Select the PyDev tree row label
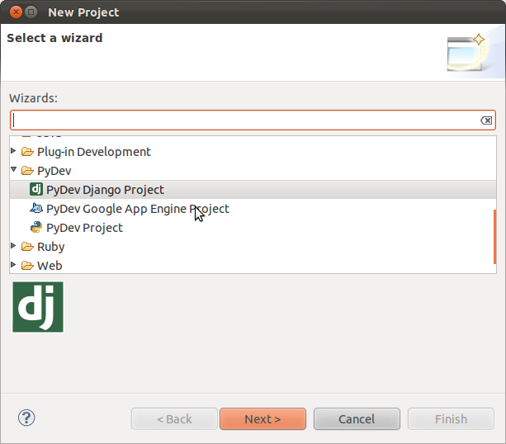 [x=54, y=171]
